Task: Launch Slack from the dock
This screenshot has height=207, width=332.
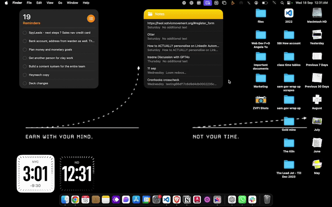Action: [x=252, y=200]
